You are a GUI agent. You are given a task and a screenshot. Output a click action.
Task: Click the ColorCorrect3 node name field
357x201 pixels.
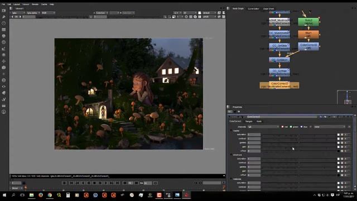282,117
